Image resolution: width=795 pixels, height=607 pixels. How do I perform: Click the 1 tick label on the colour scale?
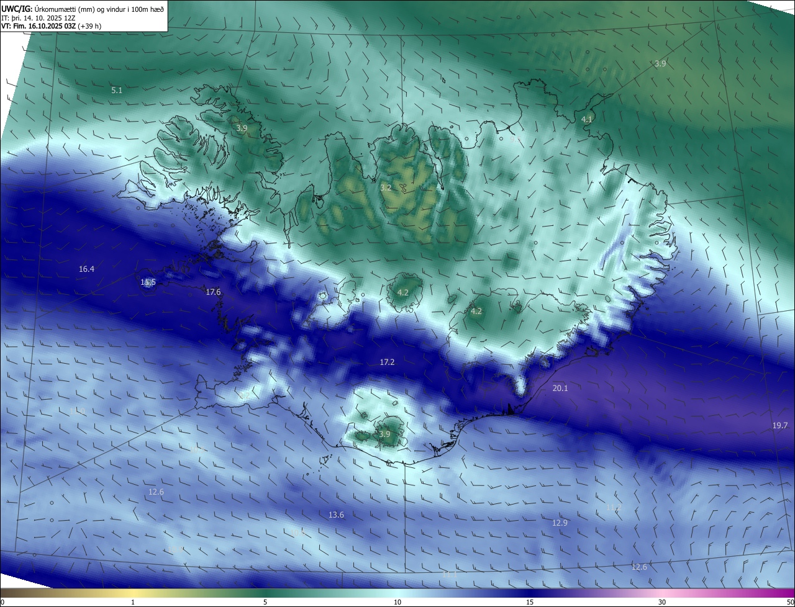coord(133,603)
